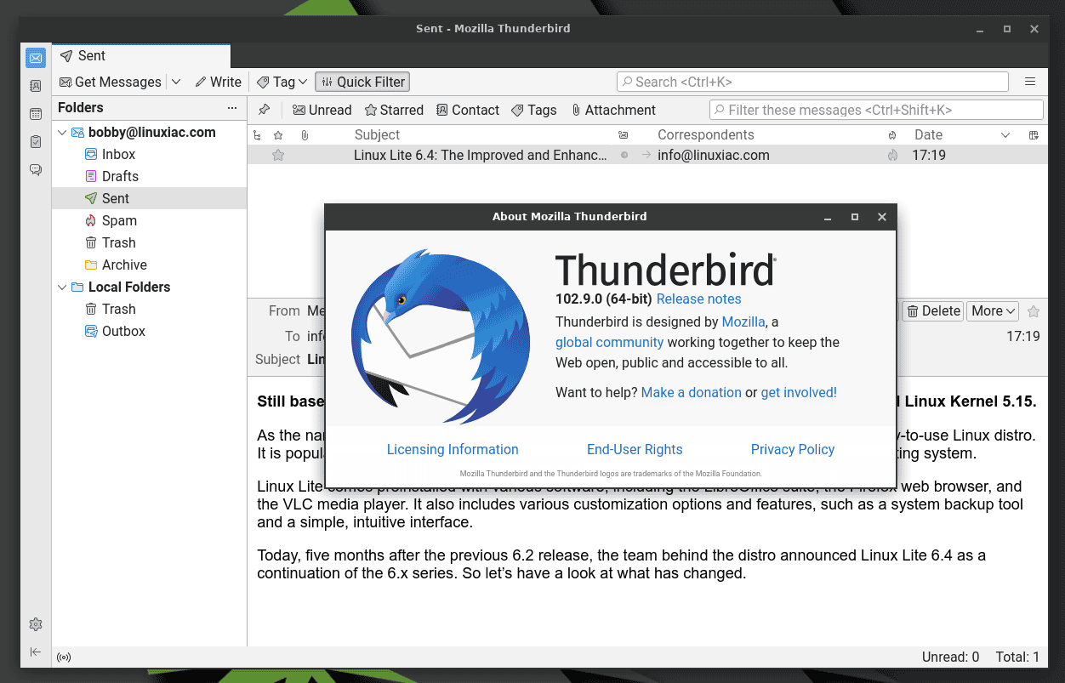
Task: Open the Calendar icon in the sidebar
Action: 35,113
